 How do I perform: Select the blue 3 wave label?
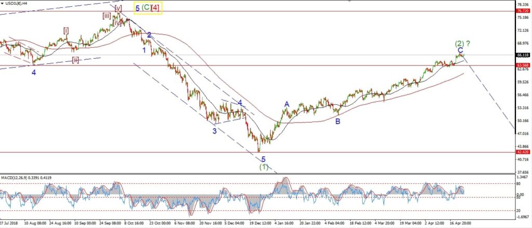pyautogui.click(x=215, y=131)
